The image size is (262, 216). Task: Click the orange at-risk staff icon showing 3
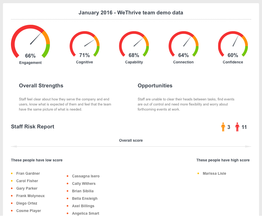223,127
